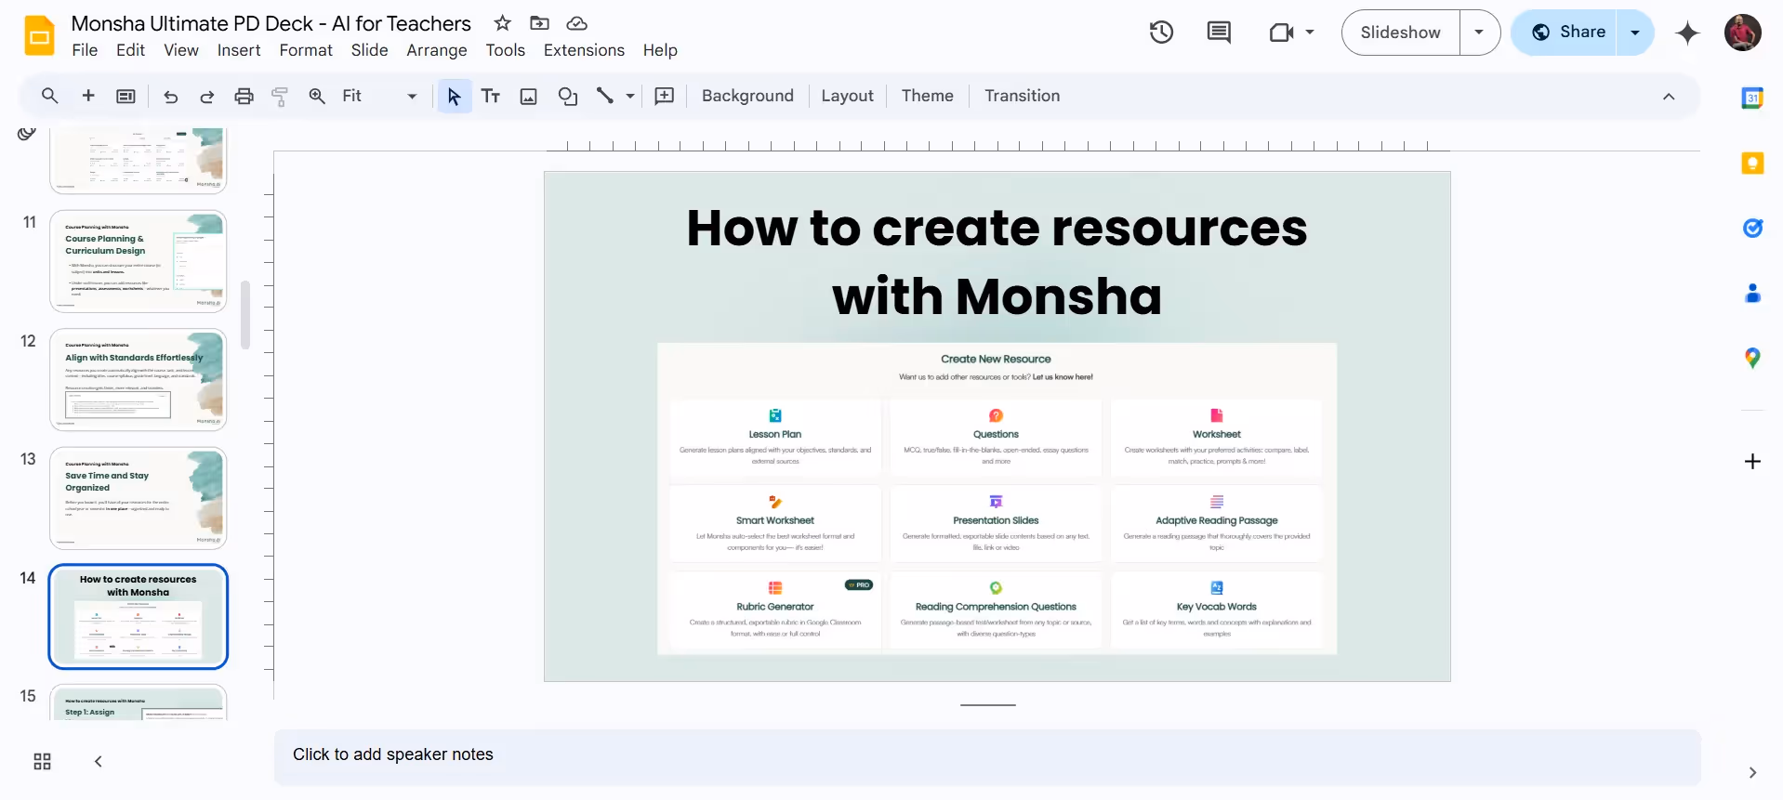Open Share options dropdown arrow
Image resolution: width=1783 pixels, height=800 pixels.
(1635, 33)
